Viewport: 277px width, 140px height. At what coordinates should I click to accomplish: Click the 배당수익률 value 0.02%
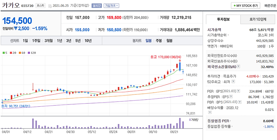[269, 110]
